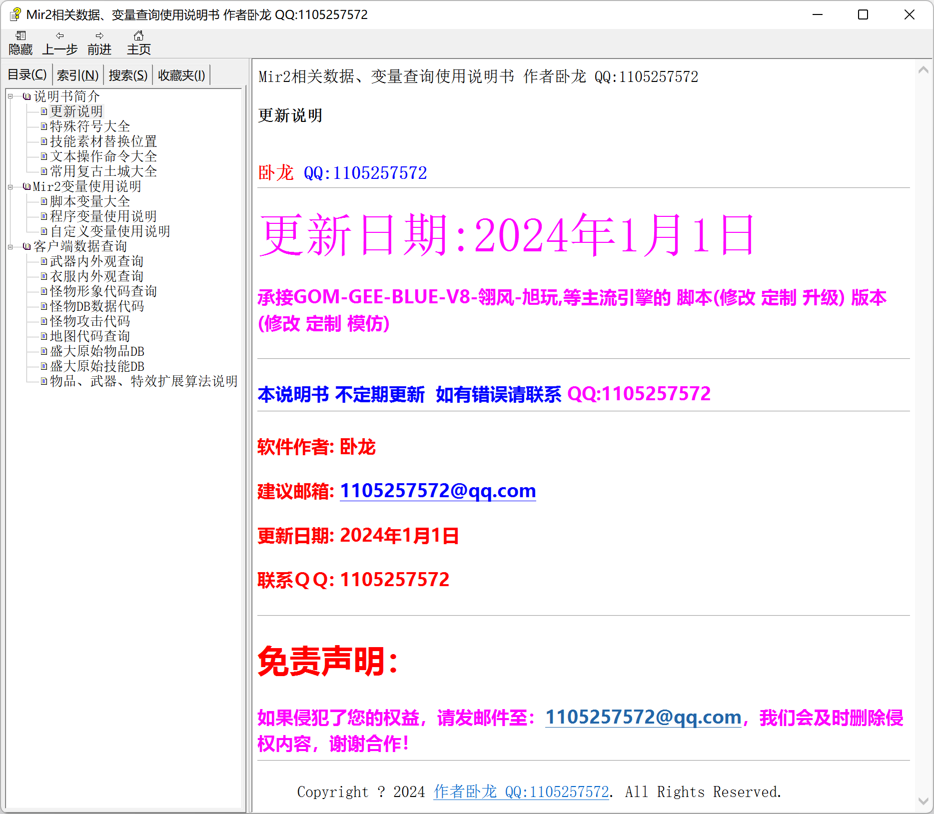This screenshot has height=814, width=934.
Task: Click the page icon beside 自定义变量使用说明
Action: [x=44, y=231]
